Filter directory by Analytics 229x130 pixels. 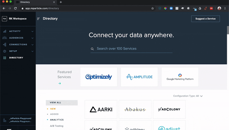click(x=57, y=120)
